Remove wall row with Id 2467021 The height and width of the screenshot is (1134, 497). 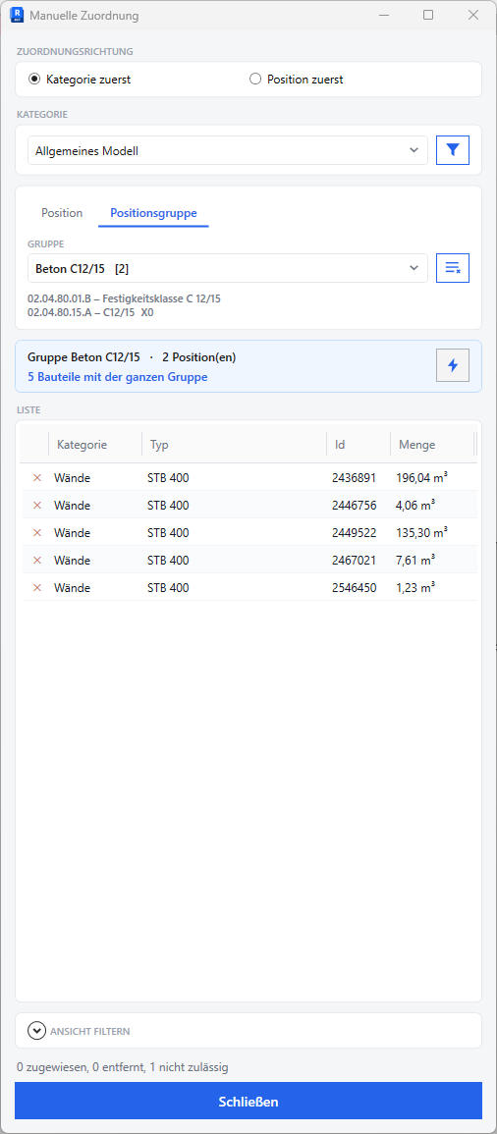click(37, 560)
